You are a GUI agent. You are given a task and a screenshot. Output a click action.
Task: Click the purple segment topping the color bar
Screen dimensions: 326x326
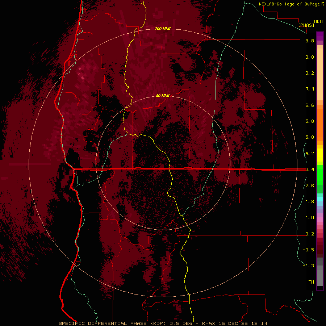point(320,36)
